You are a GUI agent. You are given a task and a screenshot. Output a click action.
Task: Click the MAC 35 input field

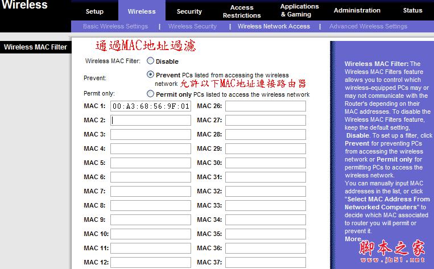click(266, 234)
